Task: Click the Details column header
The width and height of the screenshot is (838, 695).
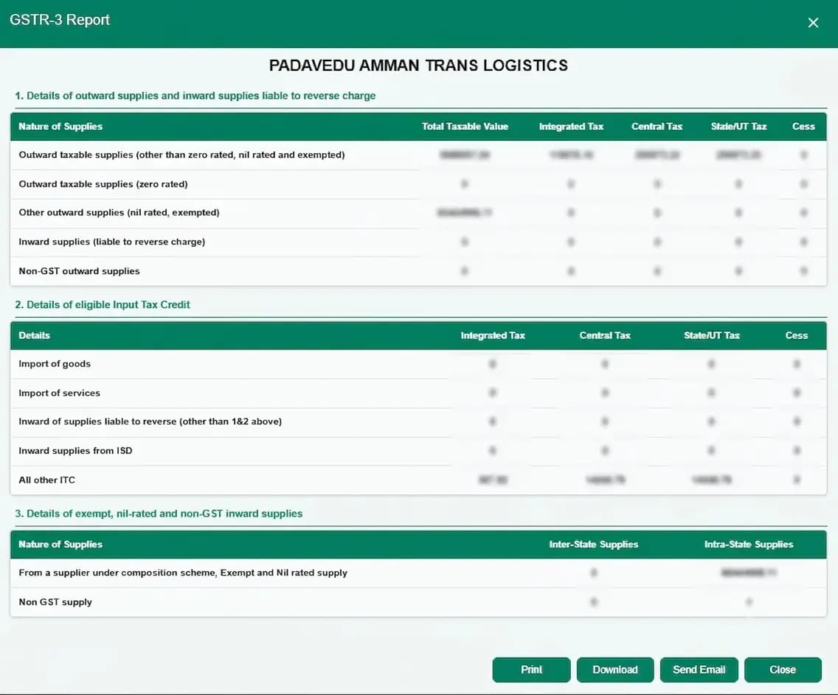Action: [34, 335]
